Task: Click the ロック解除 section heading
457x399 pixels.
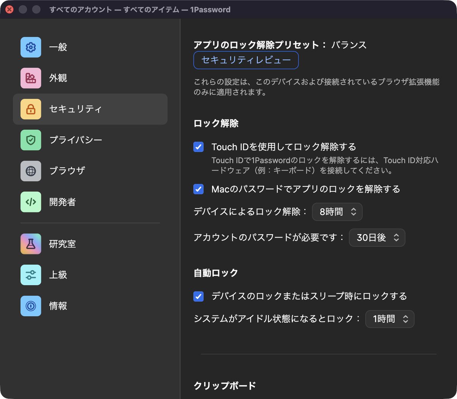Action: click(x=216, y=124)
